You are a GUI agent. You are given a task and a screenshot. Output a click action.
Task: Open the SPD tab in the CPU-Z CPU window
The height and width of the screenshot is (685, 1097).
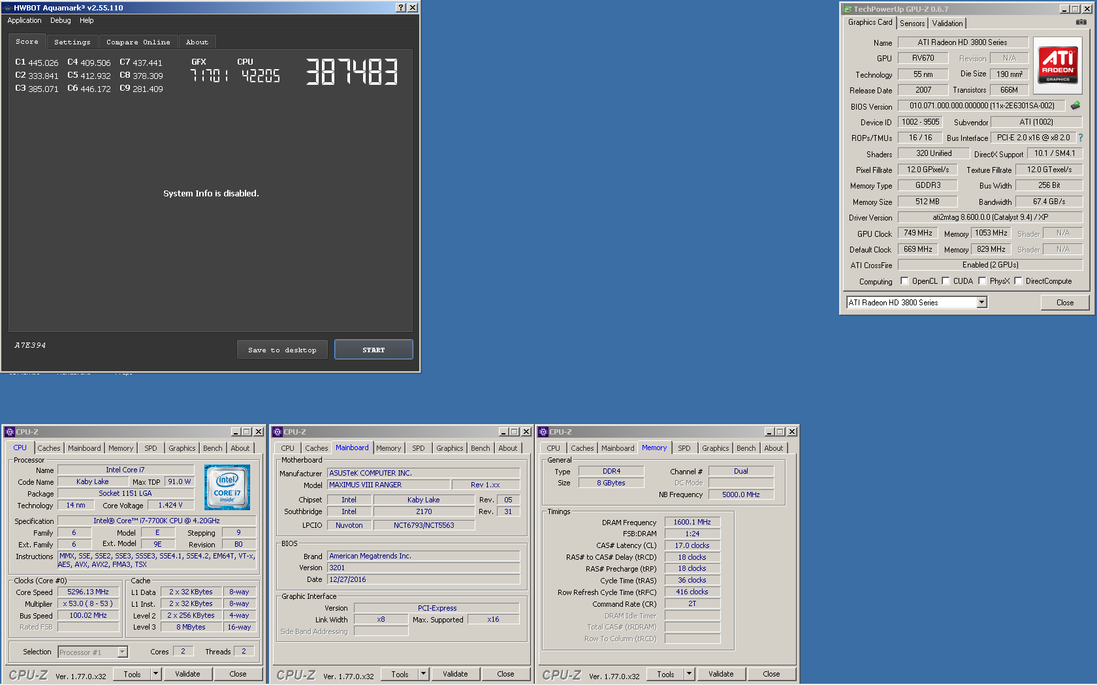point(151,448)
